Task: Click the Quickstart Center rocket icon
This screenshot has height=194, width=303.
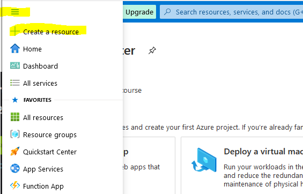Action: tap(15, 151)
